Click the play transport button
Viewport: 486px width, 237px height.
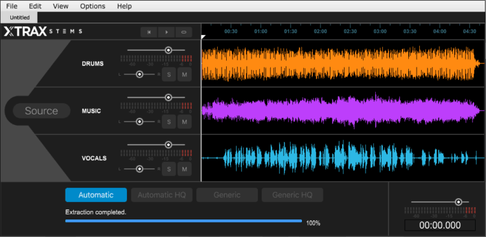[167, 32]
